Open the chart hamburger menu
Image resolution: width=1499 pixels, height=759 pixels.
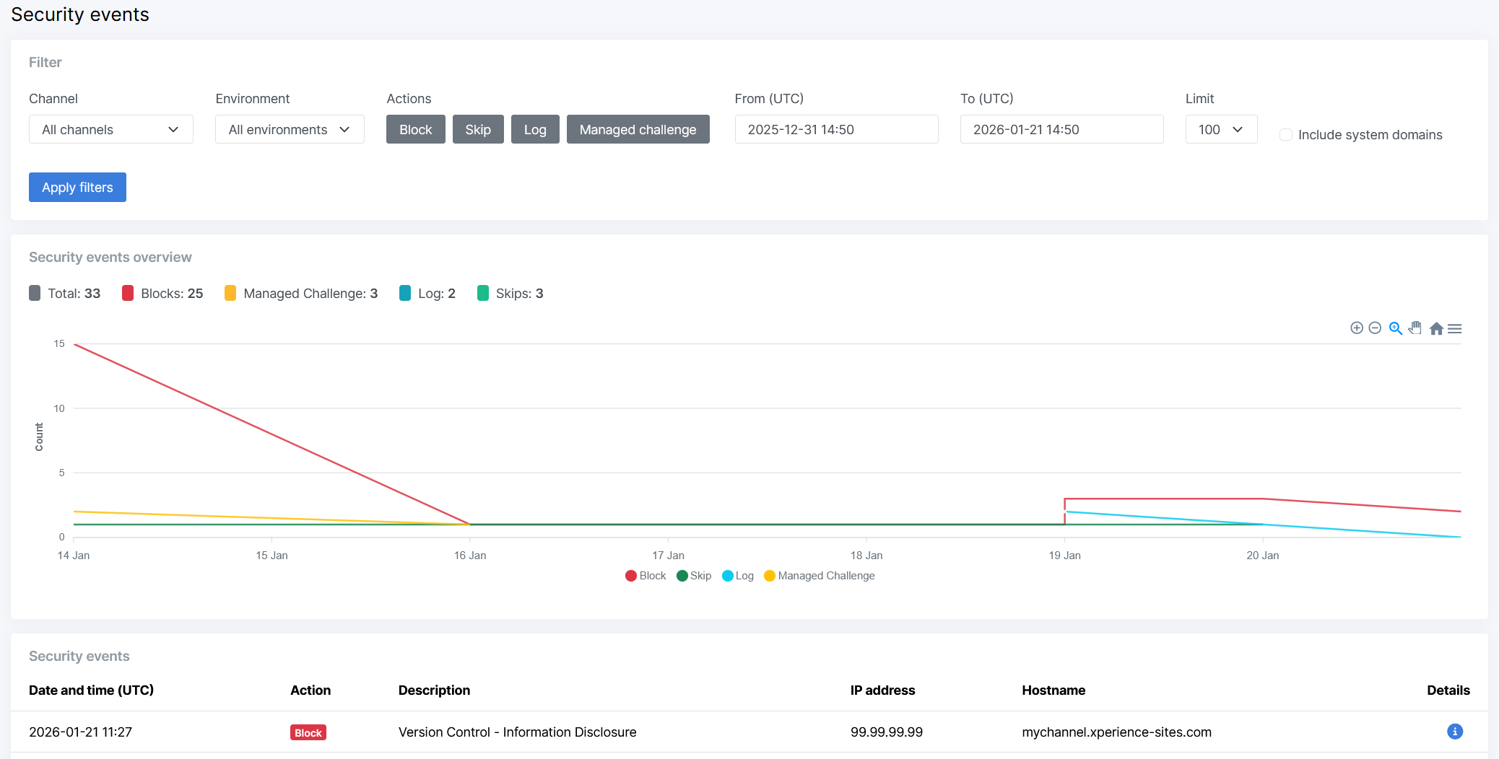tap(1455, 328)
